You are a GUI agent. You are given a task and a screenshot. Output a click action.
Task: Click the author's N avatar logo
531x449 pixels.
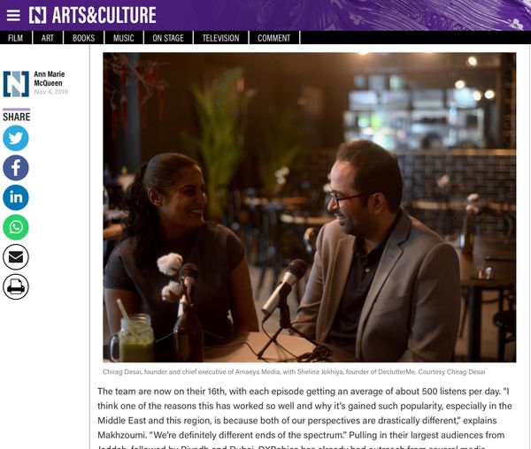pos(16,84)
